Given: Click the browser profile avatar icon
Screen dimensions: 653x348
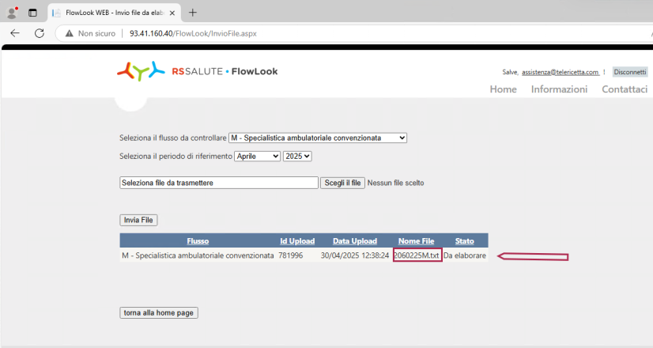Looking at the screenshot, I should (12, 13).
